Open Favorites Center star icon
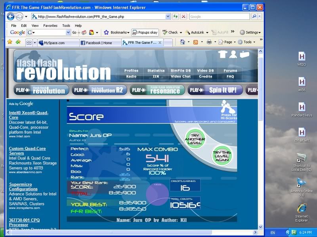Image resolution: width=317 pixels, height=237 pixels. coord(10,42)
